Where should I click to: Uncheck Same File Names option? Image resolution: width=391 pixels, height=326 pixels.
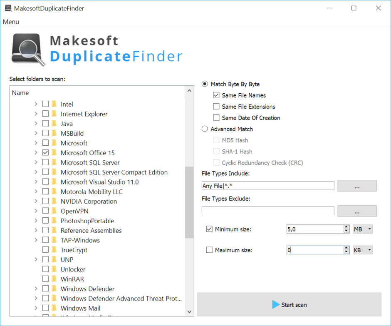216,95
